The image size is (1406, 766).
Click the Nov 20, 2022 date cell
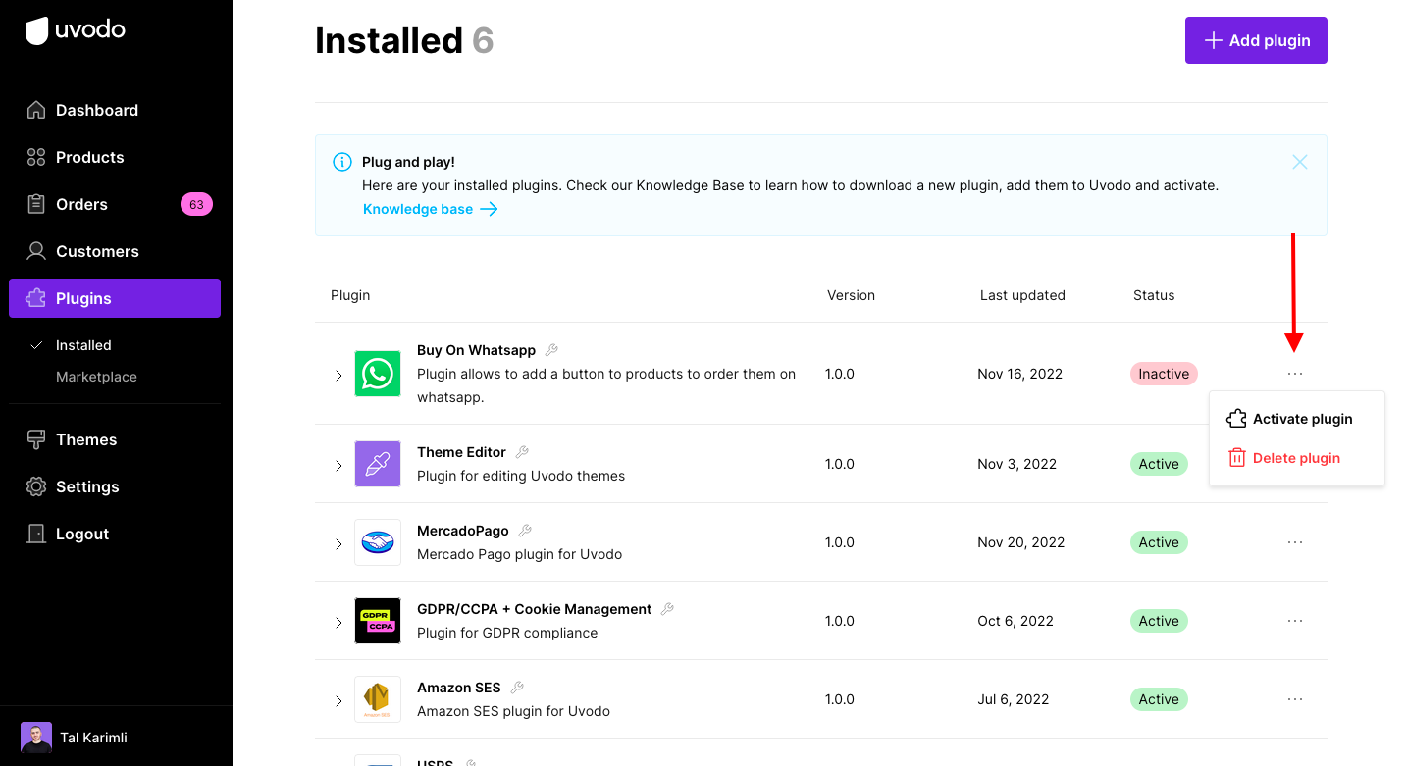1021,542
